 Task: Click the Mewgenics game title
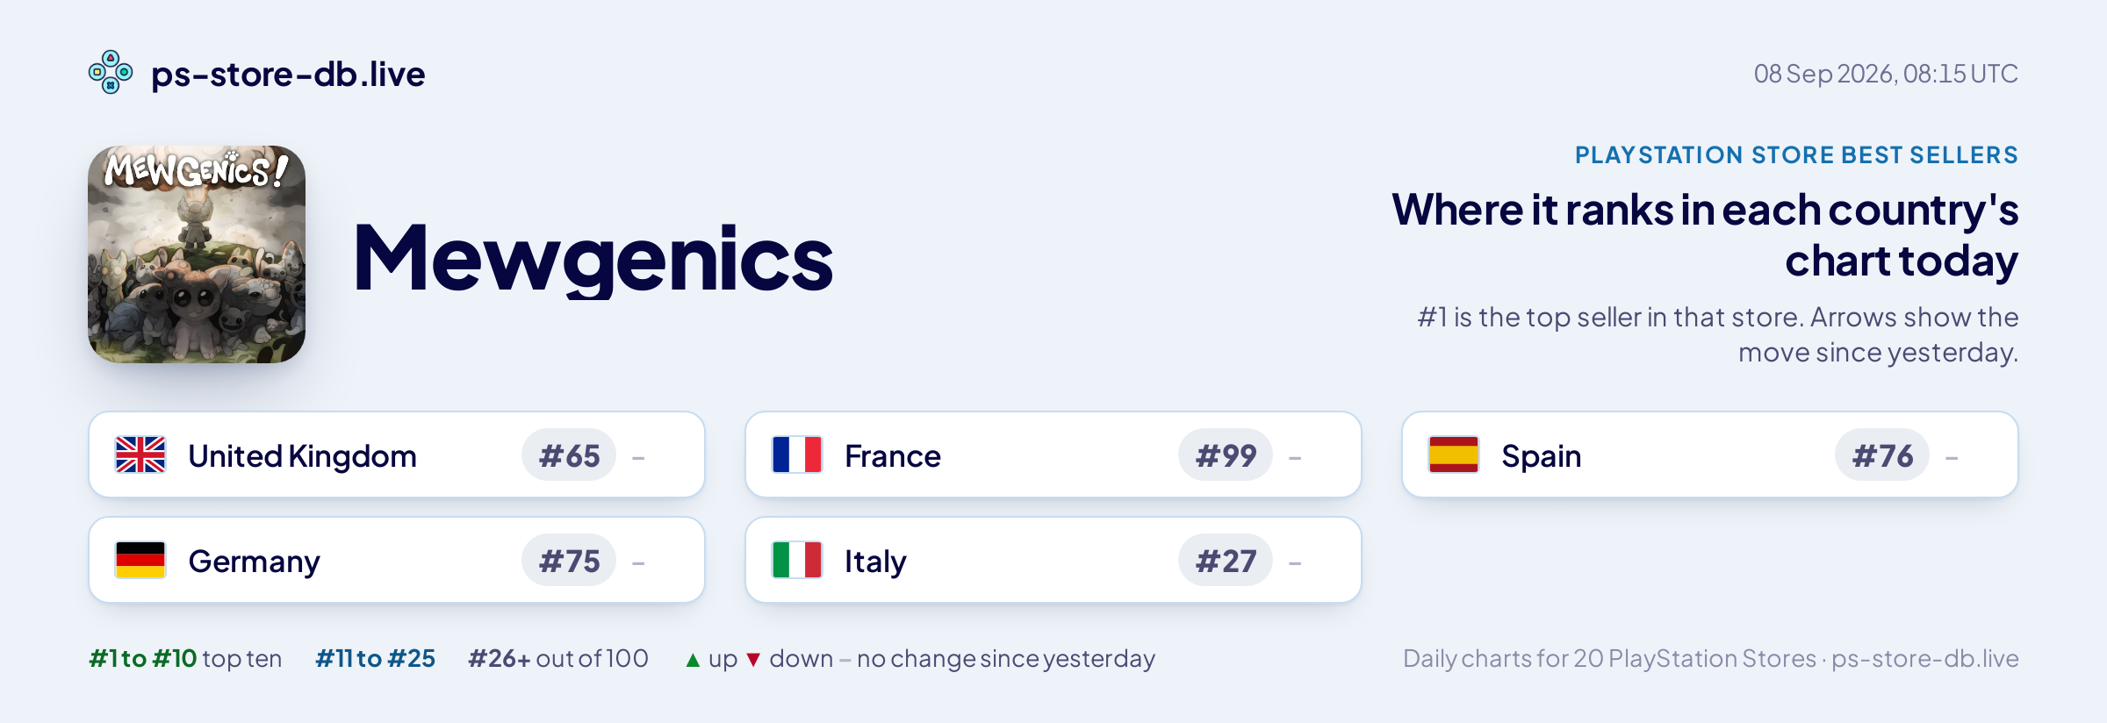593,258
